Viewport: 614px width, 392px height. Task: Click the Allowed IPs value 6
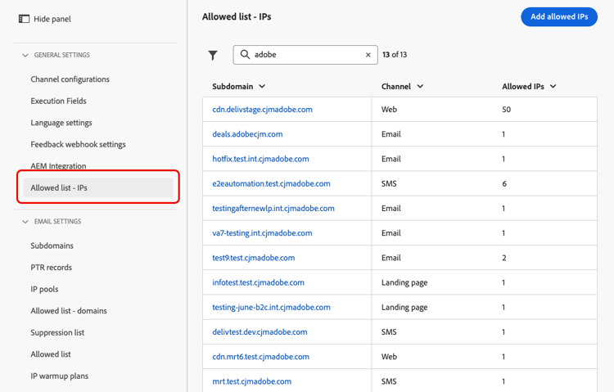504,183
